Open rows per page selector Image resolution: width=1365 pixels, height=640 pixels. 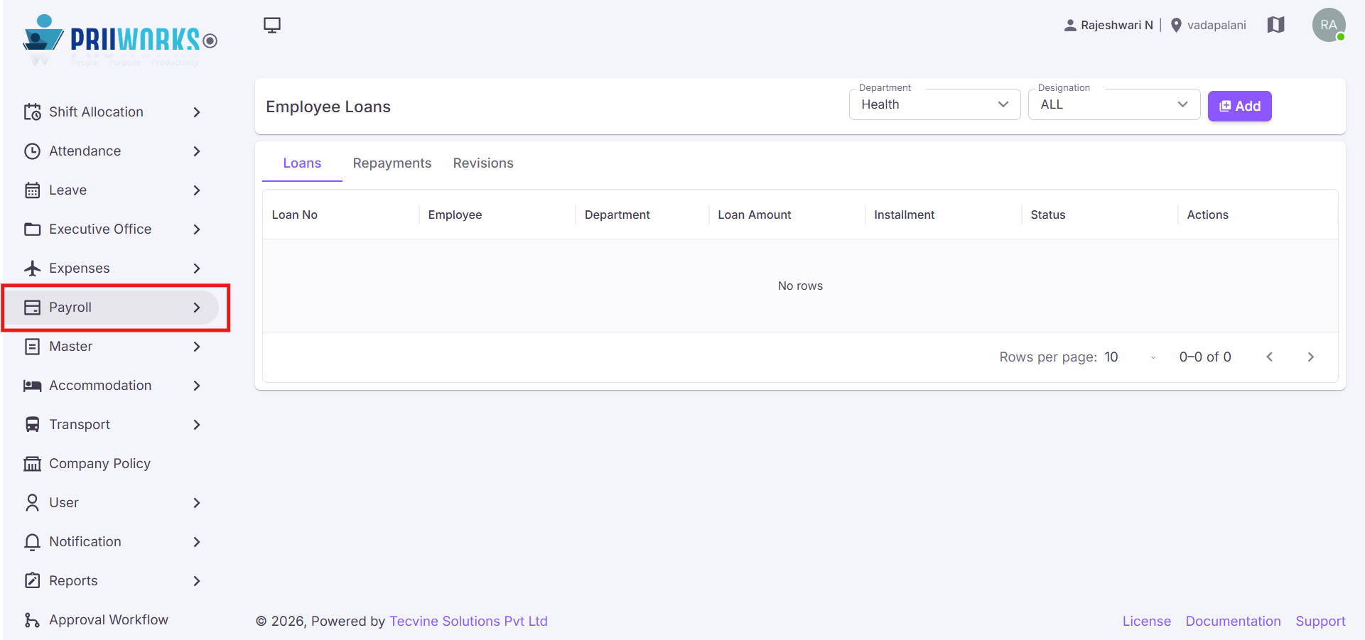(1131, 357)
